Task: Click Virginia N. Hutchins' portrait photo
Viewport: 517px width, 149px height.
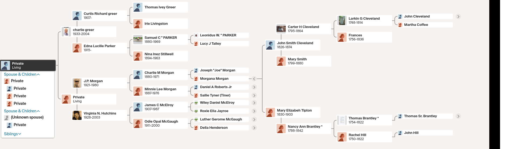Action: tap(77, 115)
